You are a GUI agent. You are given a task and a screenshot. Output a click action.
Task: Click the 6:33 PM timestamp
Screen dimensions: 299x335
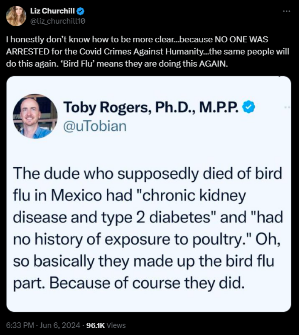(x=19, y=325)
